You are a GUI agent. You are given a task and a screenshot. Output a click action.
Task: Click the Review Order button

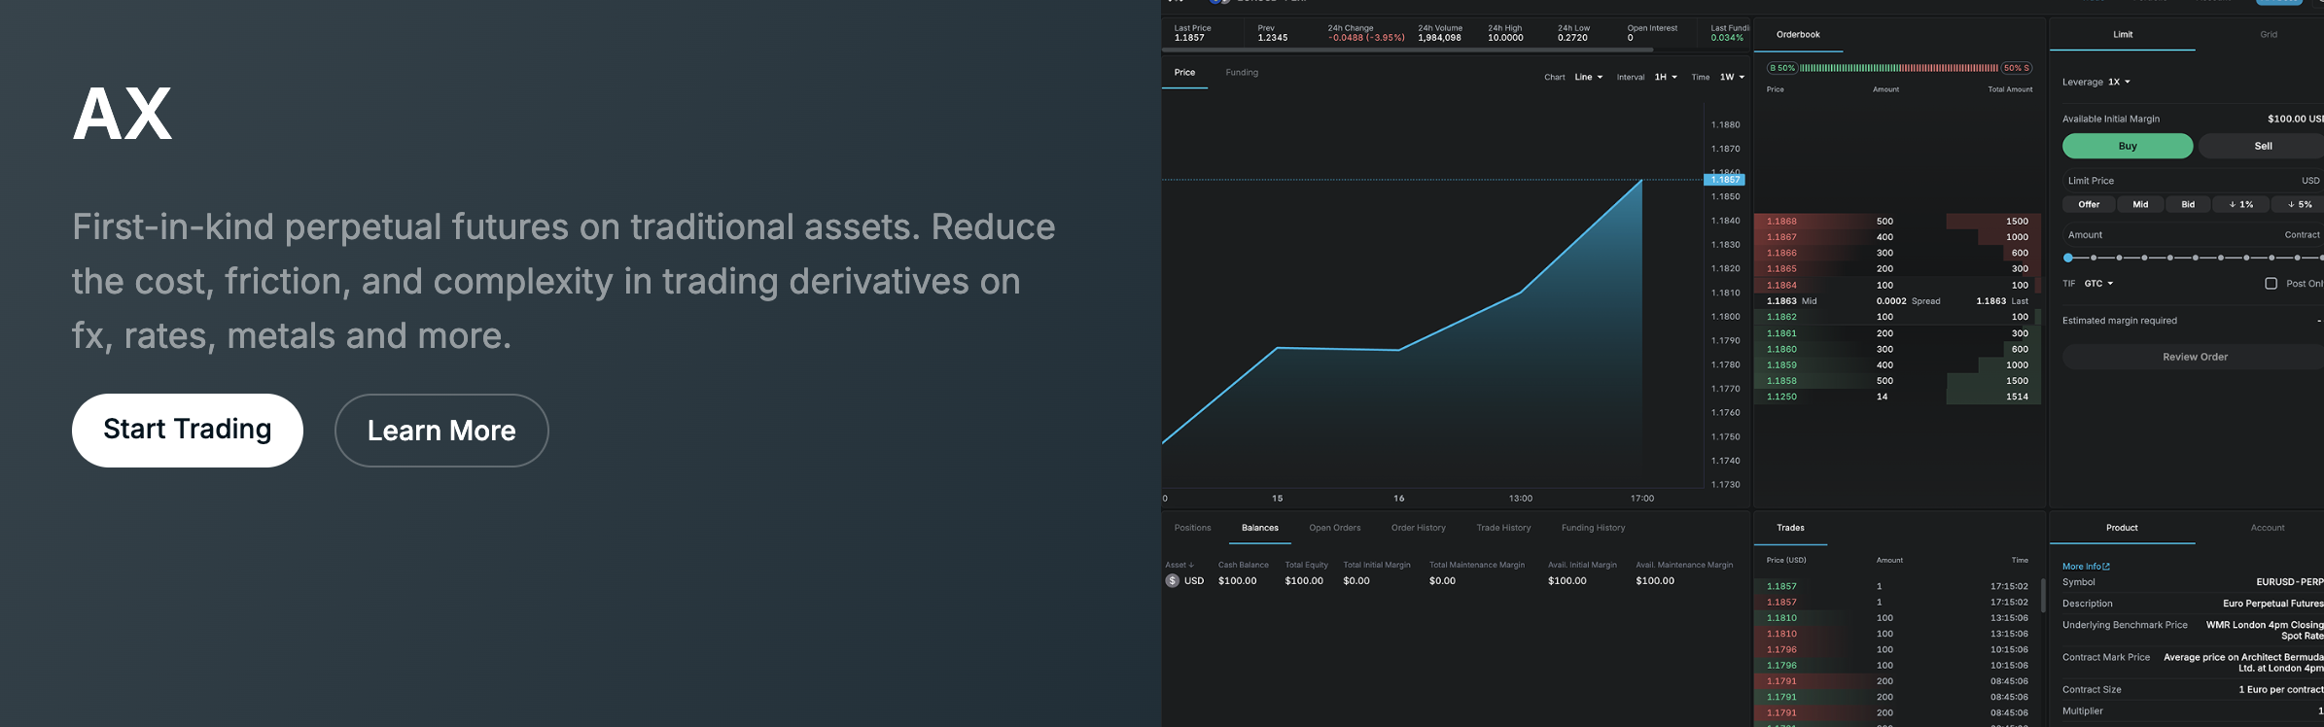[x=2195, y=357]
